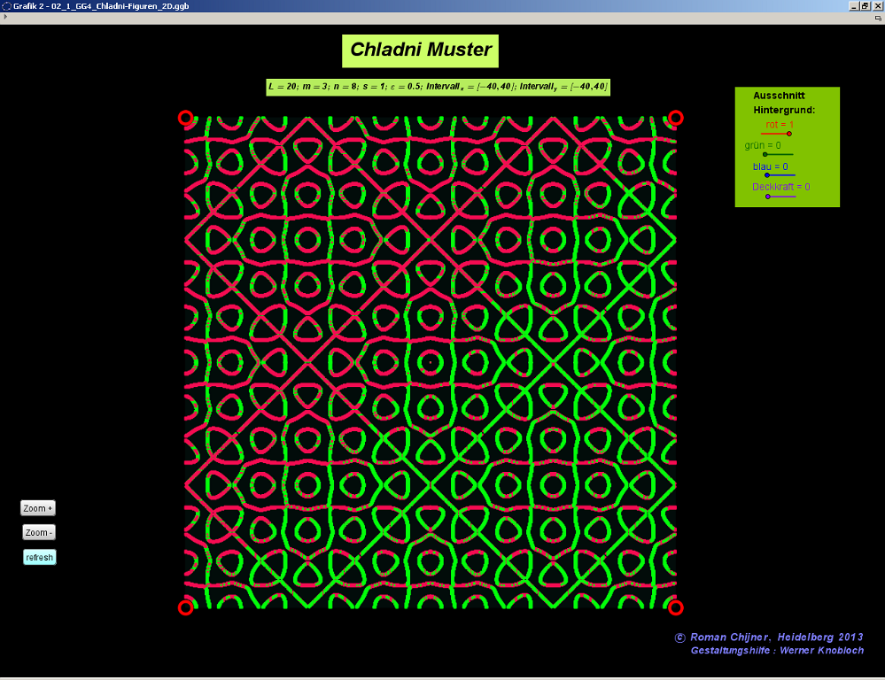Click the top-left red corner point
885x680 pixels.
click(185, 118)
